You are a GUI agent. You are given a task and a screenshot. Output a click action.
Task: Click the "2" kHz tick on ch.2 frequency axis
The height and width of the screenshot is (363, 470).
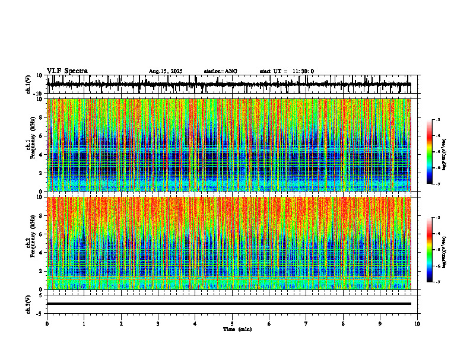[41, 271]
